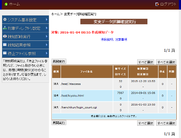The height and width of the screenshot is (138, 181).
Task: Click the directory tree icon for 対象ディレクトリ設定
Action: 5,28
